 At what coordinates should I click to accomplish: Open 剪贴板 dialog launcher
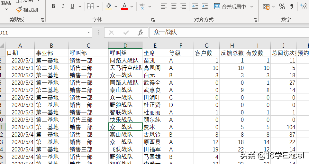tap(42, 20)
